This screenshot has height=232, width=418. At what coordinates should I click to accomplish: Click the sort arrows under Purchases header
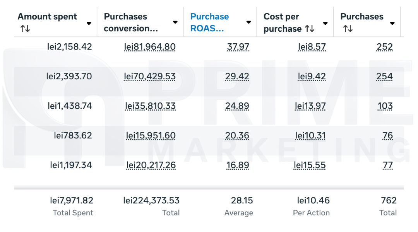pos(348,29)
